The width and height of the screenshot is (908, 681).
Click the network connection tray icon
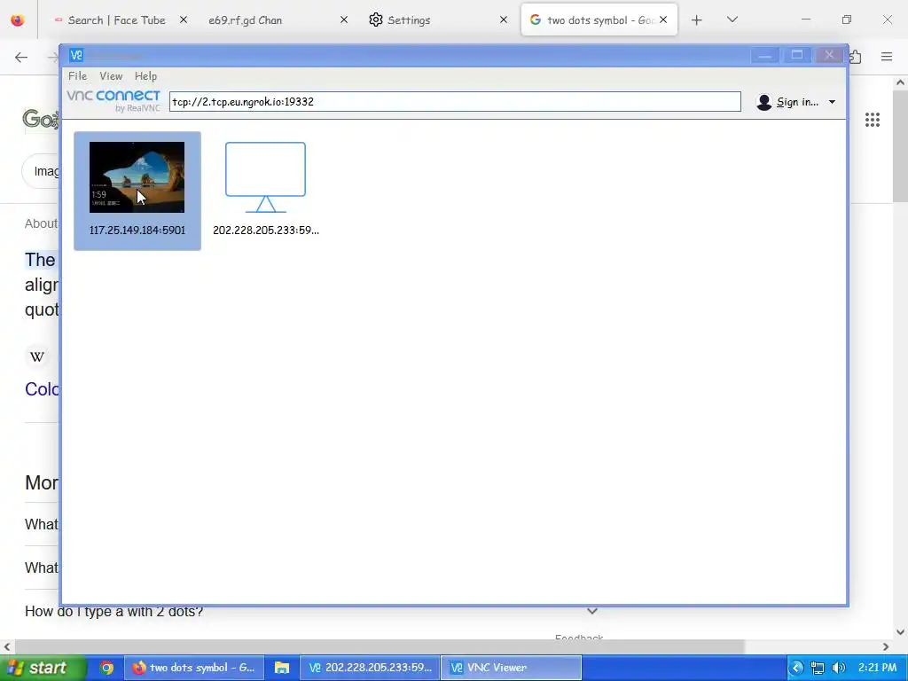[x=817, y=668]
